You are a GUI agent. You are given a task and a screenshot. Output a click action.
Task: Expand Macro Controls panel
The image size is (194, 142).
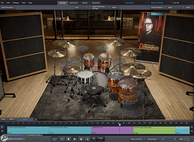click(137, 139)
